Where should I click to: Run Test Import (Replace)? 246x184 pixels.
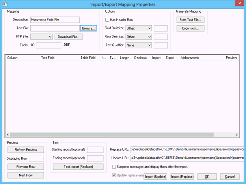tap(78, 167)
